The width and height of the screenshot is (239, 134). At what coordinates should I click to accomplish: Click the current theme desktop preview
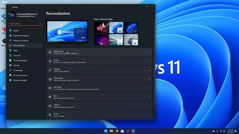(x=67, y=32)
